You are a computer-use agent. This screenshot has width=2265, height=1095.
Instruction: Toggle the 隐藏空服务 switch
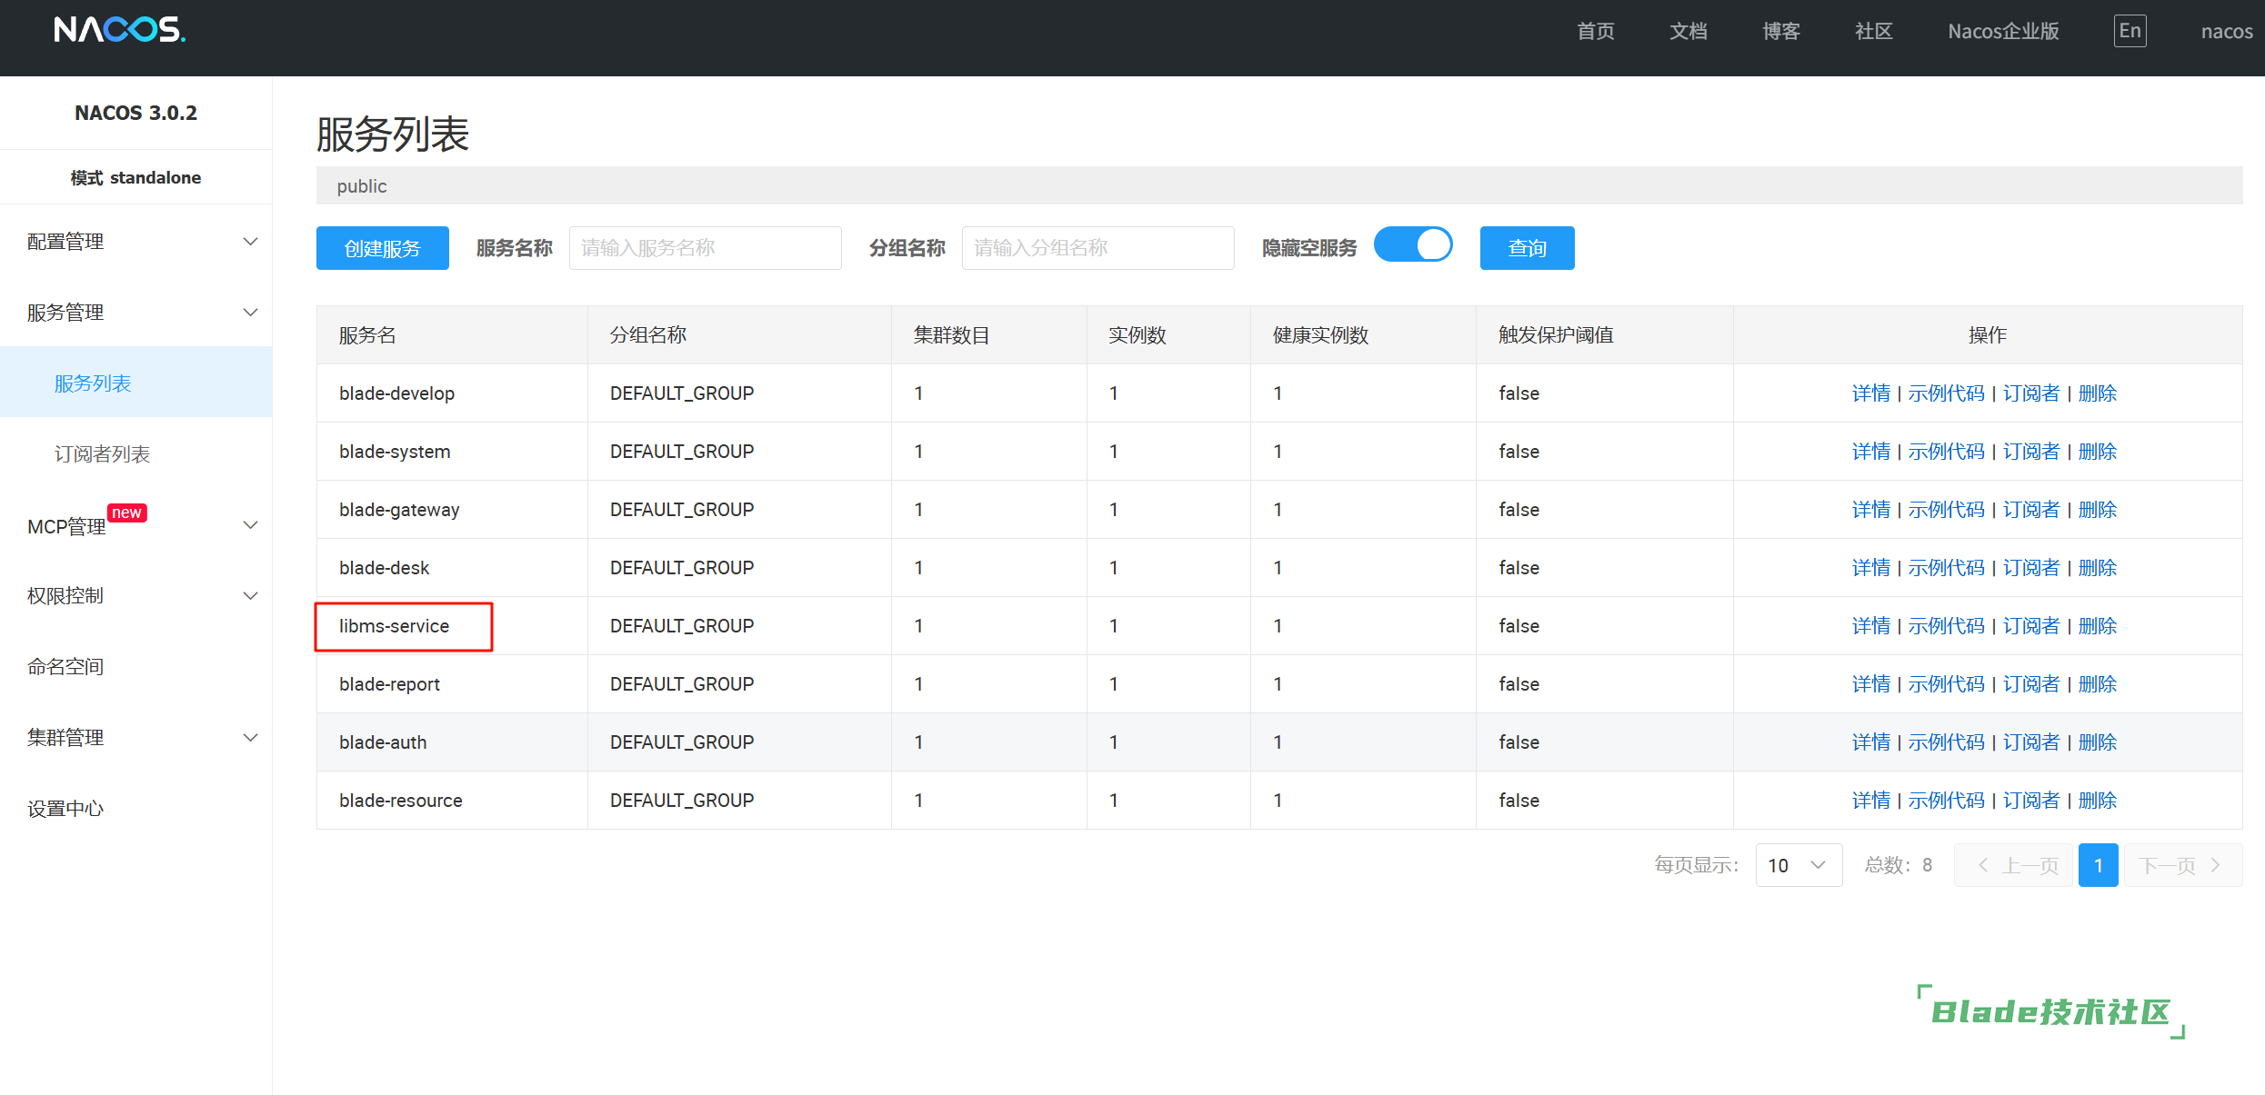[1413, 245]
